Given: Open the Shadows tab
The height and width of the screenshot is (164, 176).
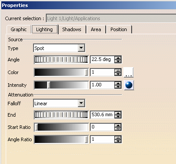Looking at the screenshot, I should point(72,29).
